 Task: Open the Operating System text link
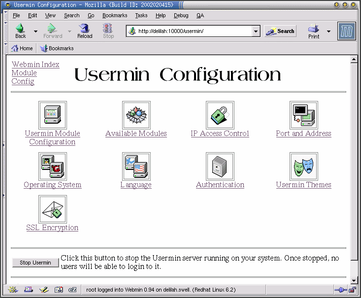click(x=53, y=185)
